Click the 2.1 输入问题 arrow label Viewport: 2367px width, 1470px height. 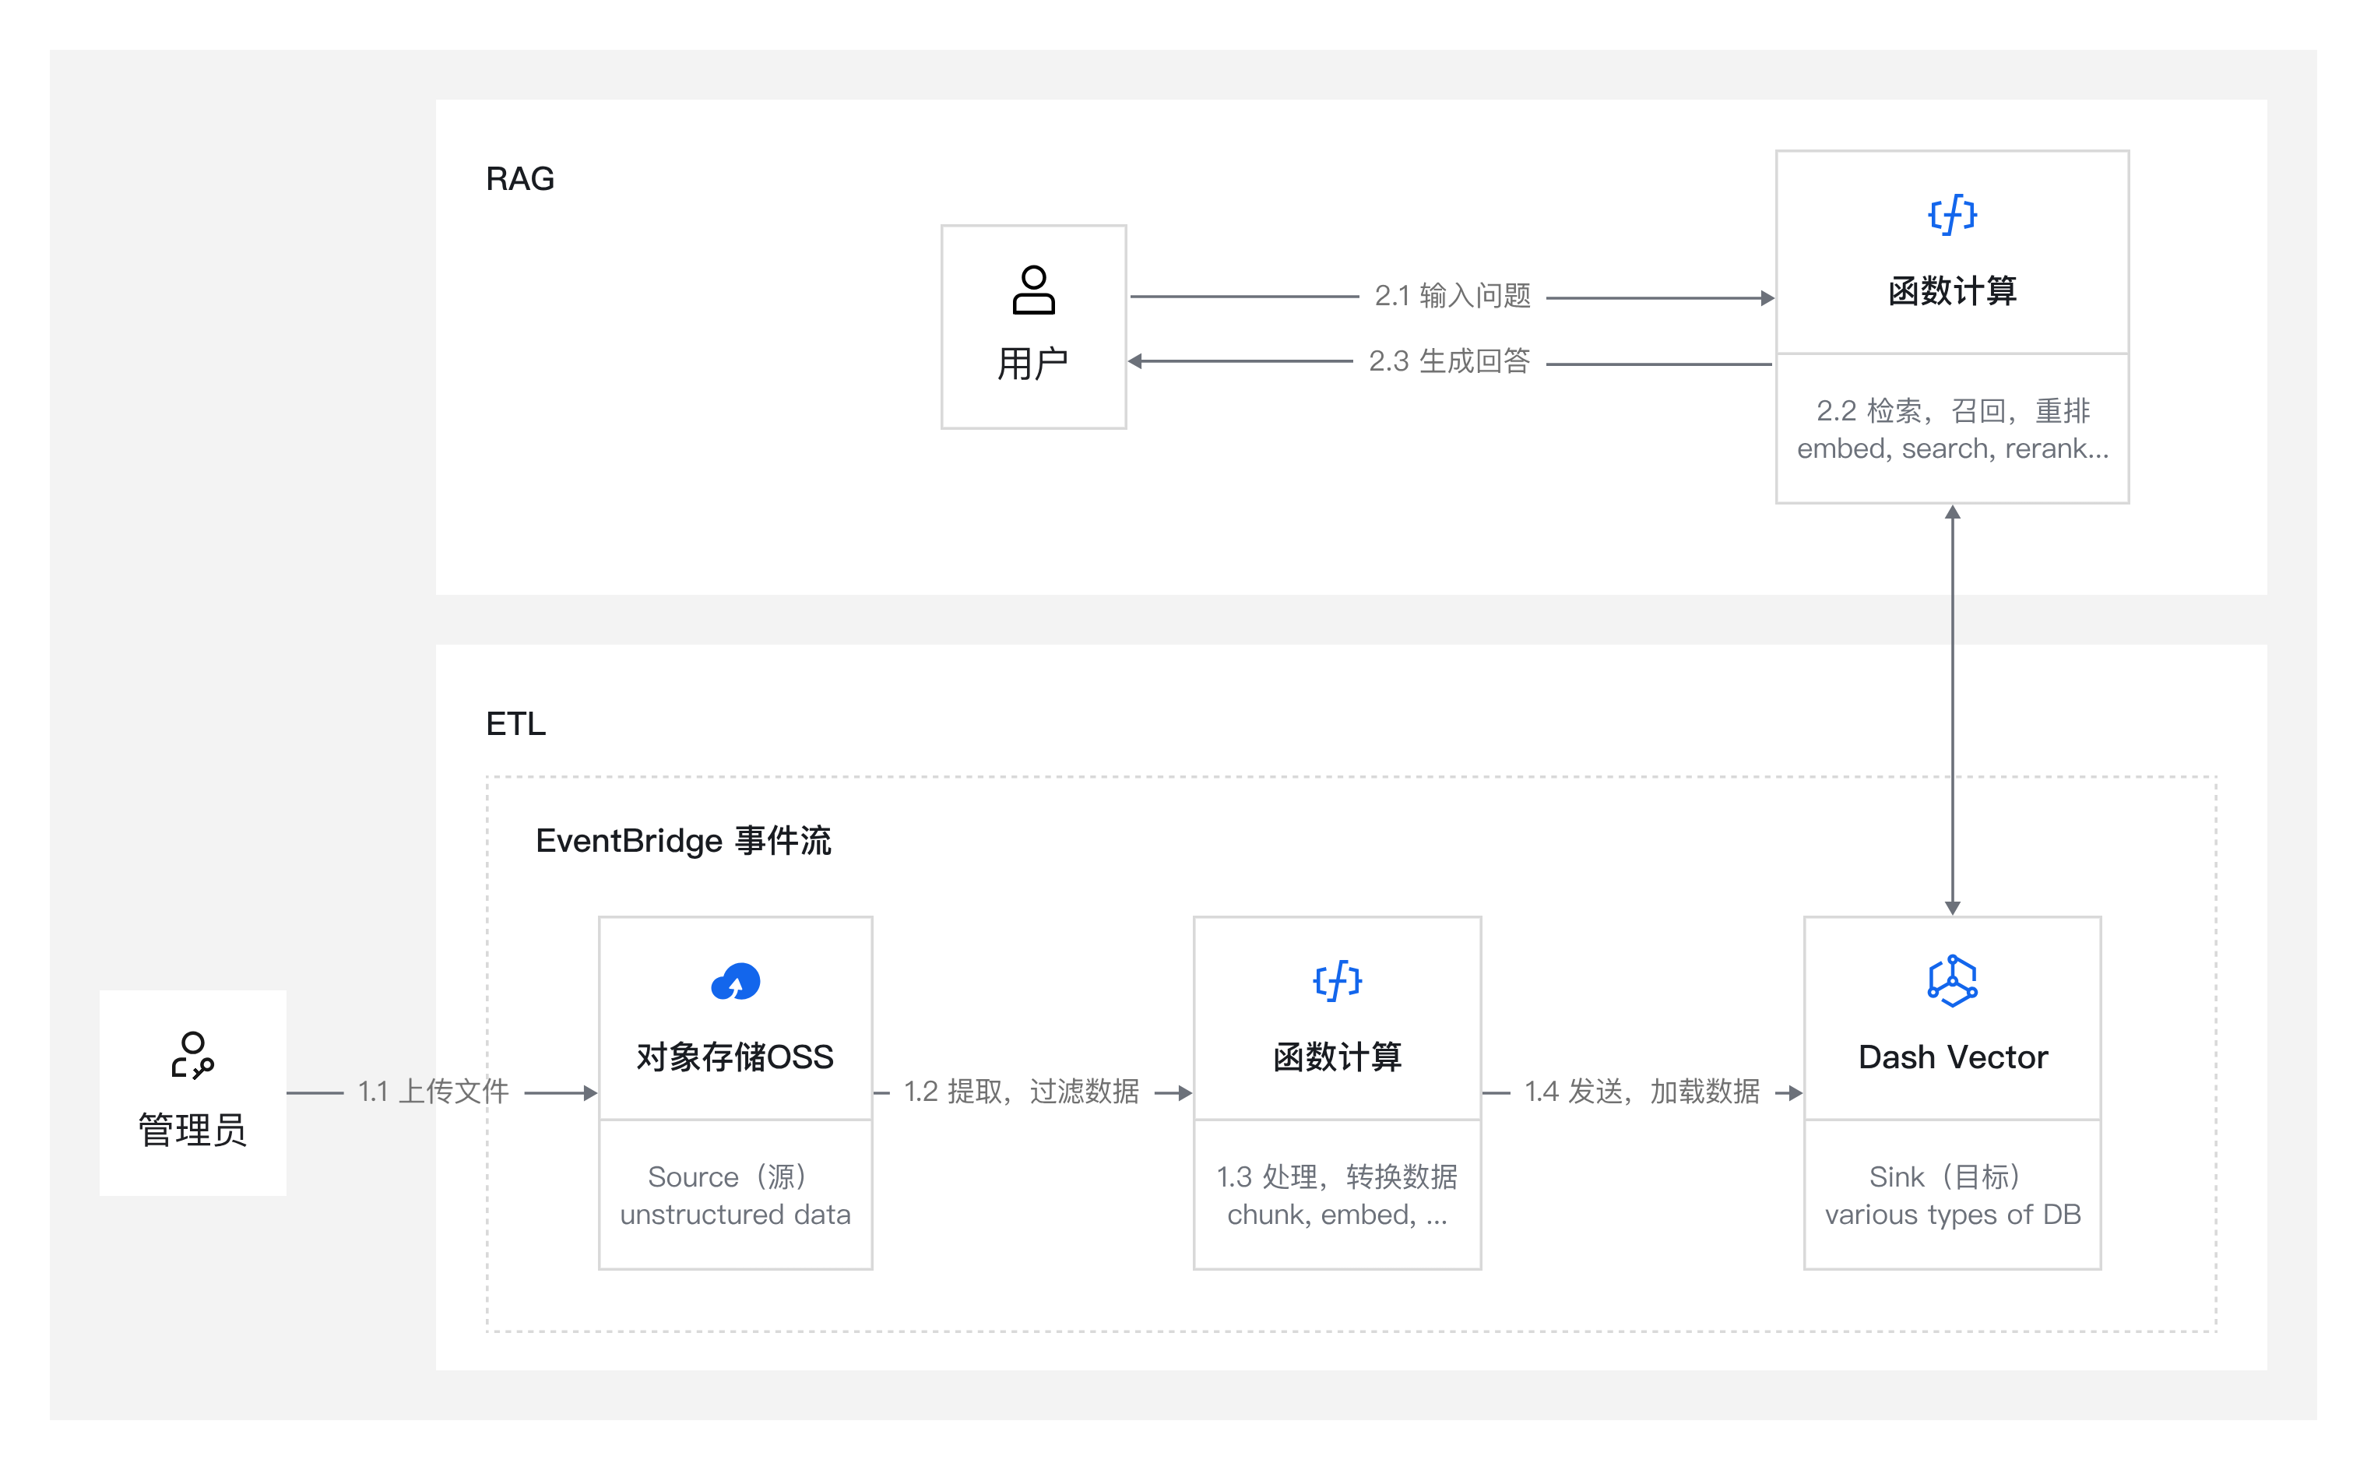click(x=1452, y=296)
